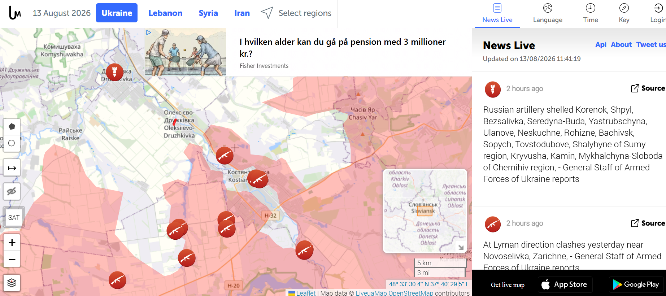Screen dimensions: 666x296
Task: Click the rifle icon on the Lyman news item
Action: click(x=493, y=225)
